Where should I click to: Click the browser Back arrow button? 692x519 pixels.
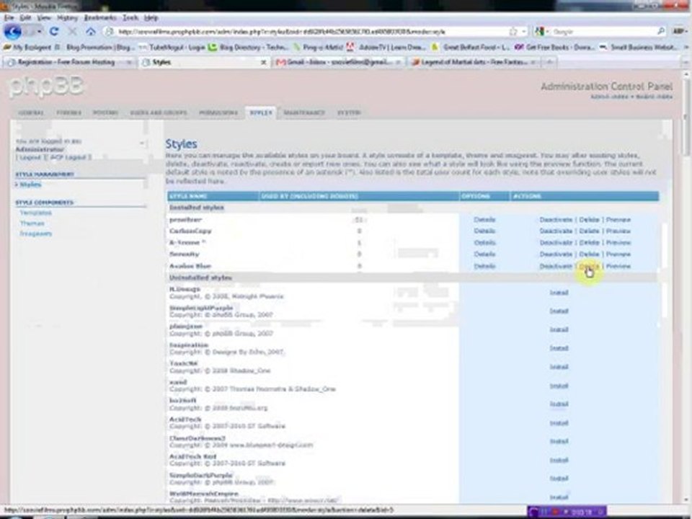click(12, 32)
